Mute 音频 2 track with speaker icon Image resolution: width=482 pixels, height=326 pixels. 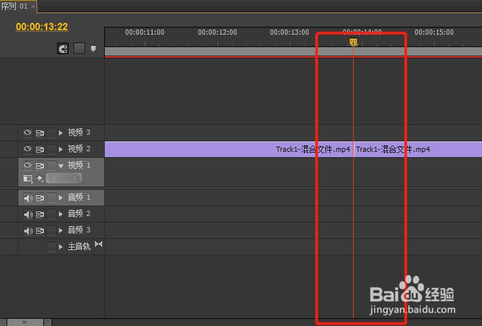[x=28, y=214]
